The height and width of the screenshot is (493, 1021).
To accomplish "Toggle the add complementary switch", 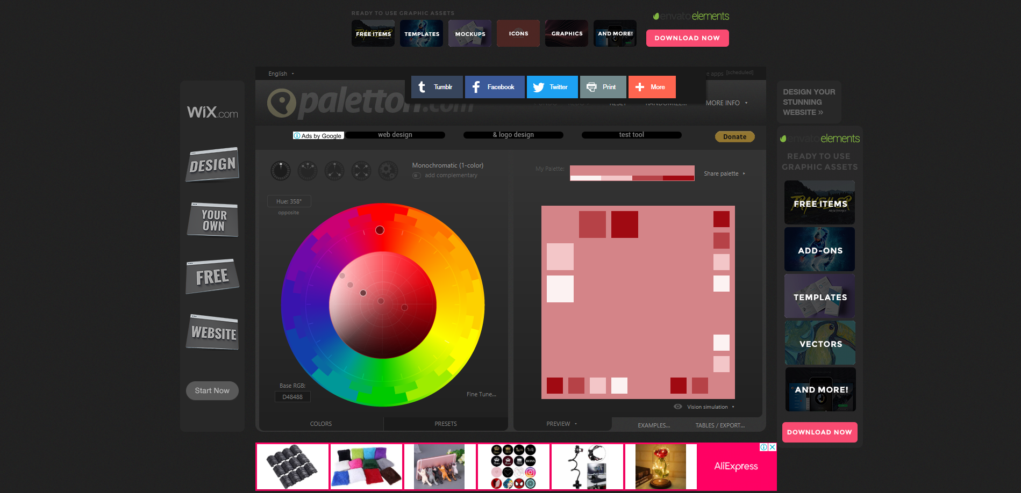I will point(417,176).
